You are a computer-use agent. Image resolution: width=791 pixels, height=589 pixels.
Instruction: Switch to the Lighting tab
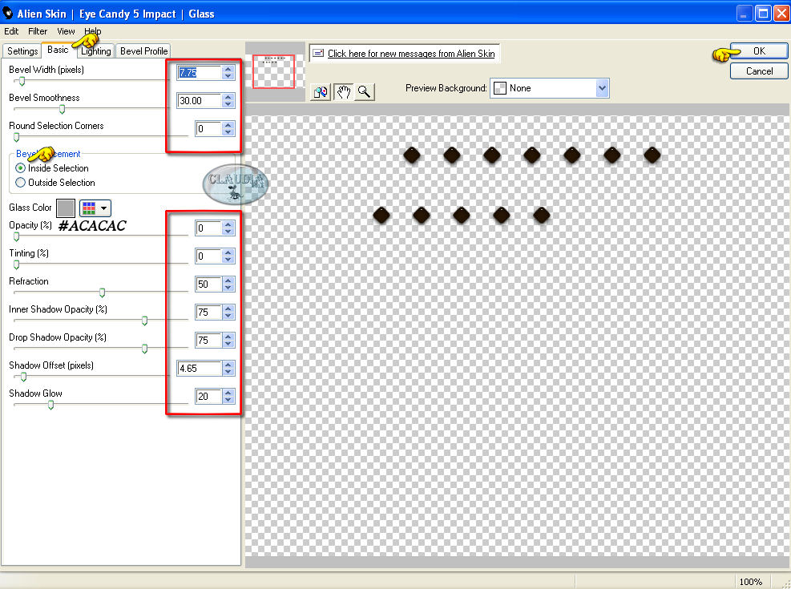click(96, 51)
